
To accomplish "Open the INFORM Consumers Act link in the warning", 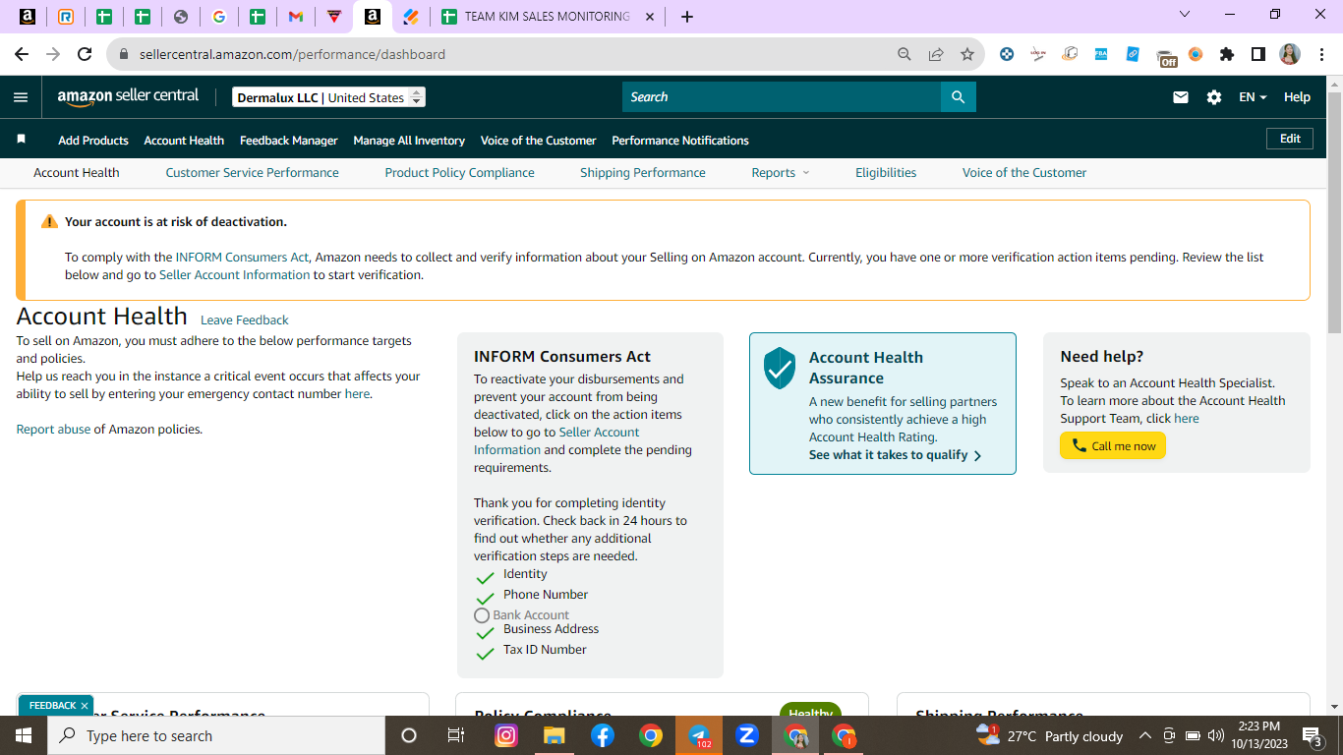I will pos(242,258).
